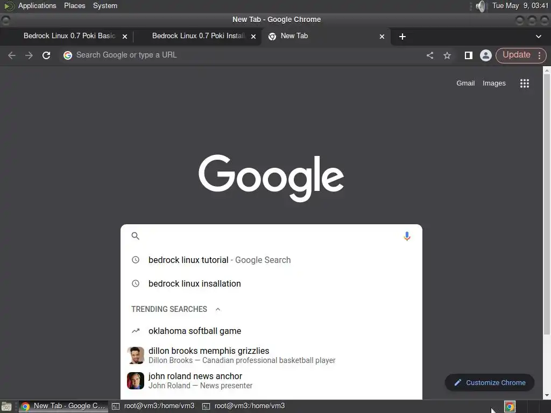Click the Google G icon in address bar
Image resolution: width=551 pixels, height=413 pixels.
pyautogui.click(x=67, y=55)
